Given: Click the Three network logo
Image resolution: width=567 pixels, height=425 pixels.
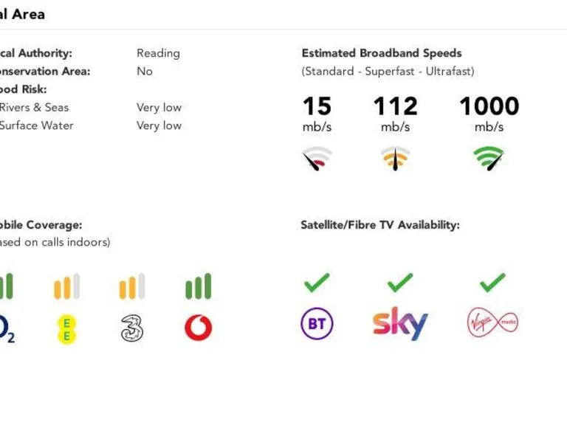Looking at the screenshot, I should pos(132,328).
